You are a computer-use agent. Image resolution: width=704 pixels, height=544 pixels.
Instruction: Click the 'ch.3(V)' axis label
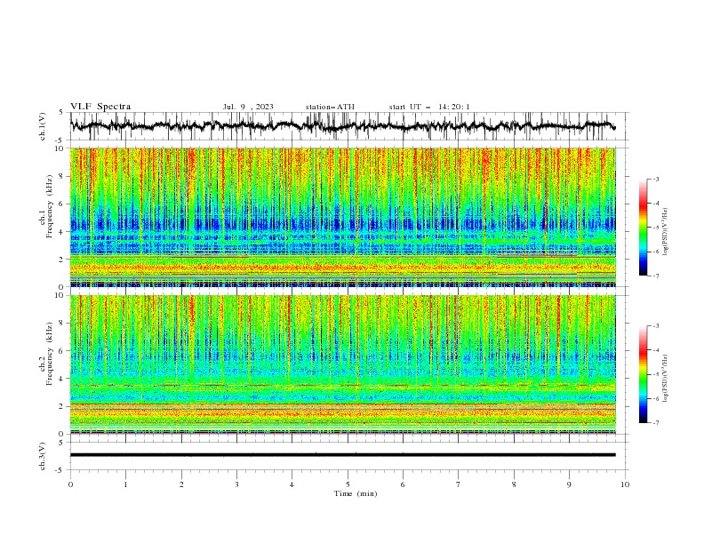43,456
